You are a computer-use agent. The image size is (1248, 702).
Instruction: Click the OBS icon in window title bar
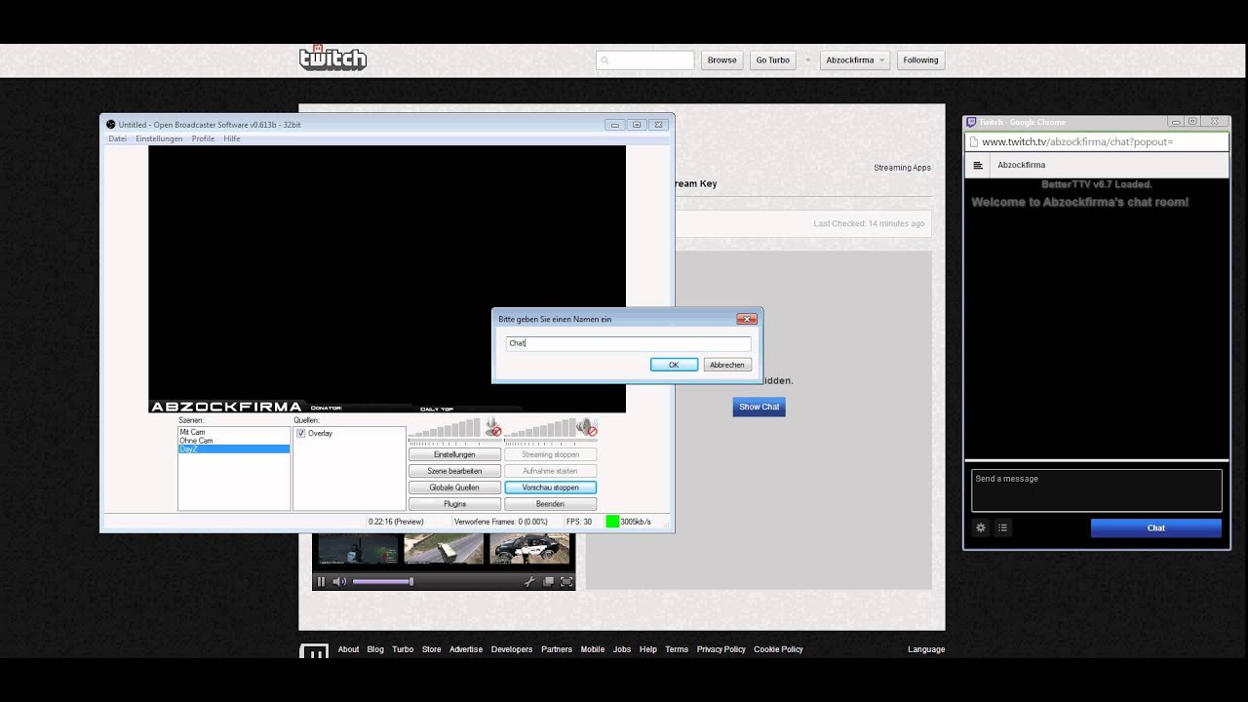(111, 125)
